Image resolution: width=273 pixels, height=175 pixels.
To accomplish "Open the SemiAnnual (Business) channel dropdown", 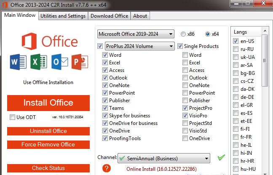I will (163, 159).
